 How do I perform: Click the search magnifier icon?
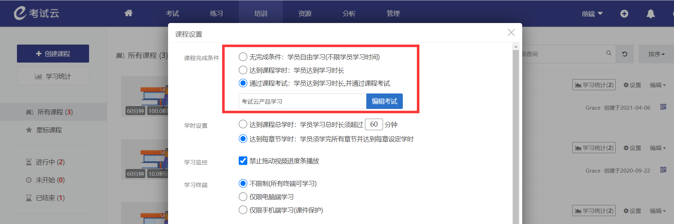[x=609, y=53]
